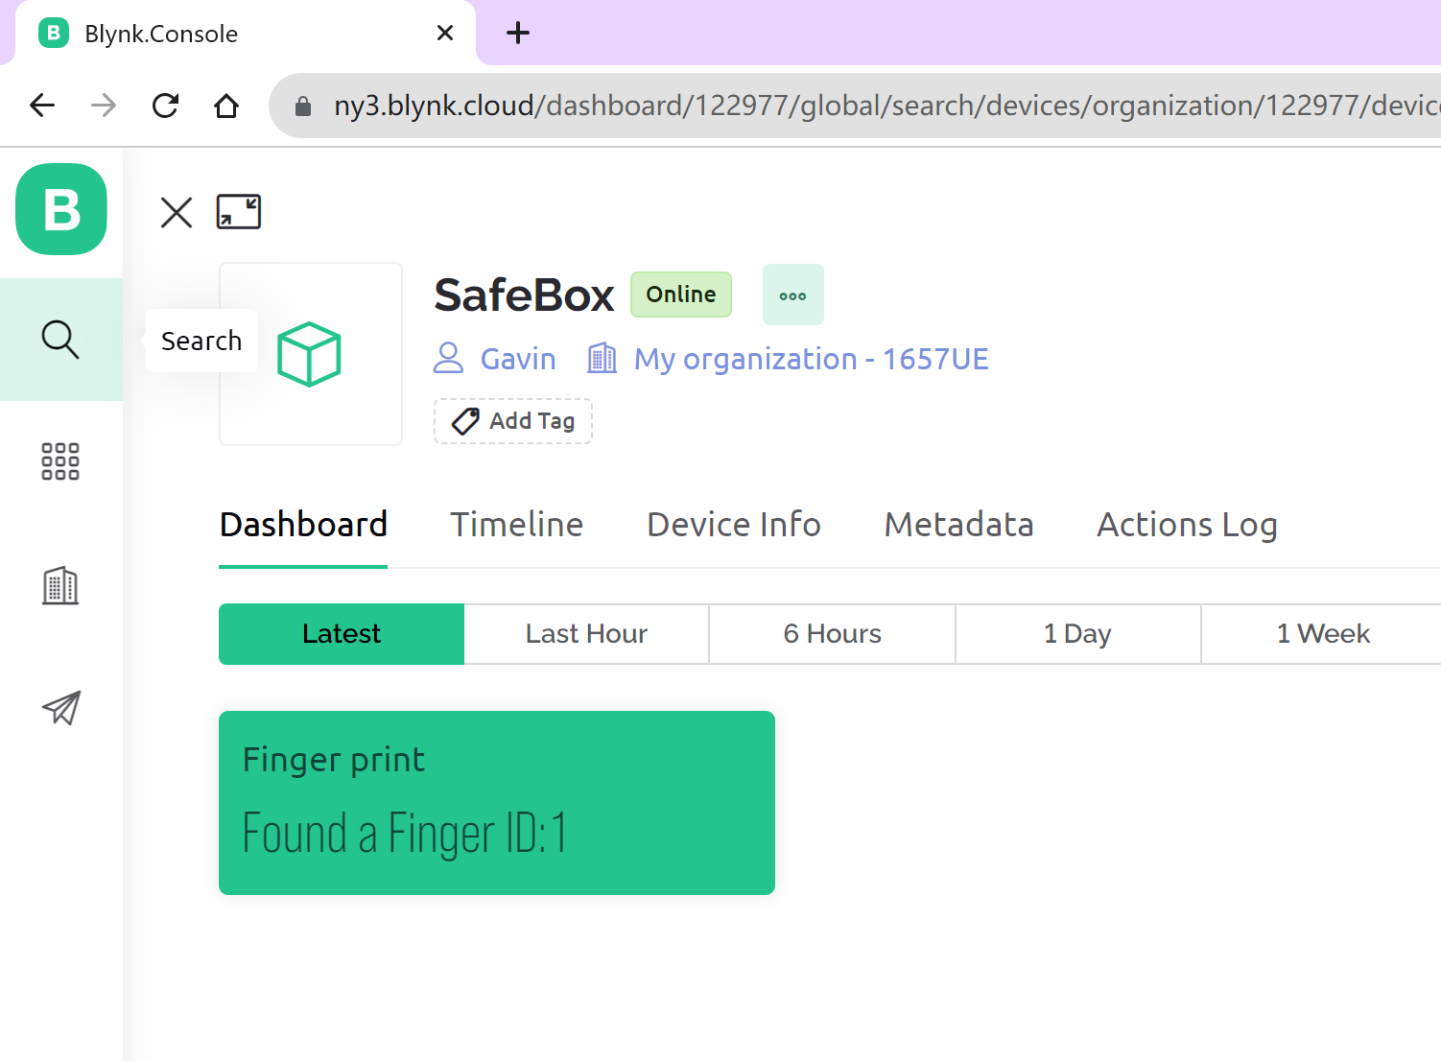This screenshot has width=1441, height=1061.
Task: Select the 1 Day time range
Action: [x=1078, y=634]
